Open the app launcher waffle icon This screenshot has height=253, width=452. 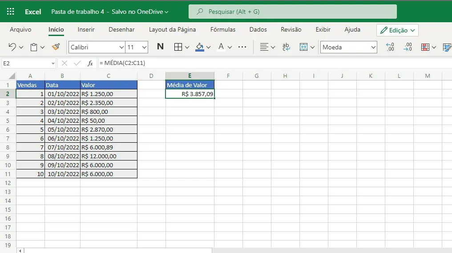click(x=11, y=12)
